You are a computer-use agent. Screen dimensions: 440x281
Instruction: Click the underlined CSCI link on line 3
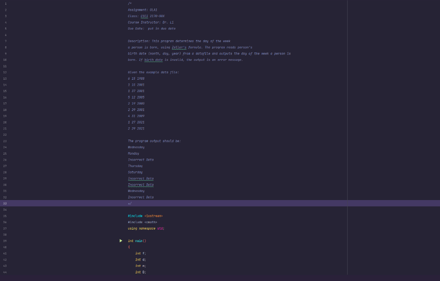pos(144,16)
